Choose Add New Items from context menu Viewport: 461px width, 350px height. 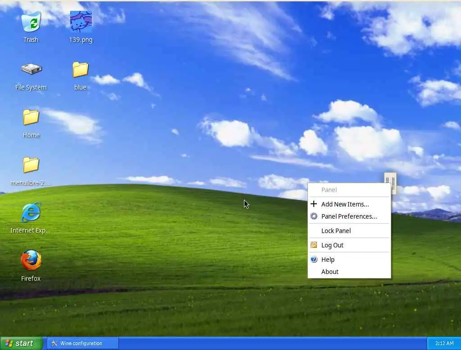(x=349, y=204)
